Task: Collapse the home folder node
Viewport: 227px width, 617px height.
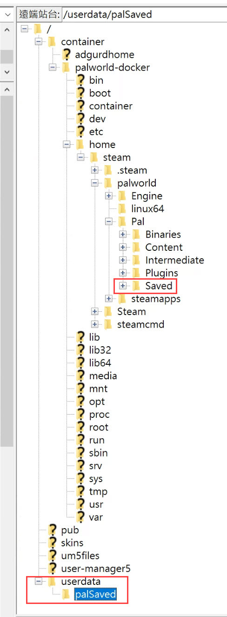Action: [67, 145]
